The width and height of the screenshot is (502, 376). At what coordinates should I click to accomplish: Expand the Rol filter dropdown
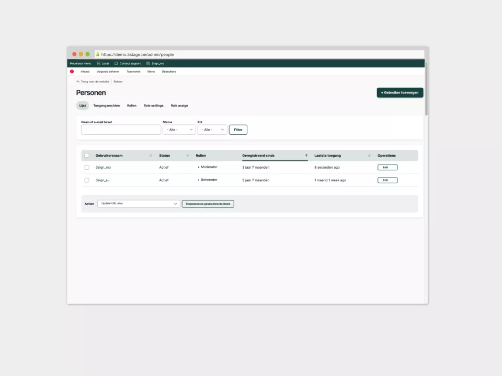pyautogui.click(x=212, y=130)
